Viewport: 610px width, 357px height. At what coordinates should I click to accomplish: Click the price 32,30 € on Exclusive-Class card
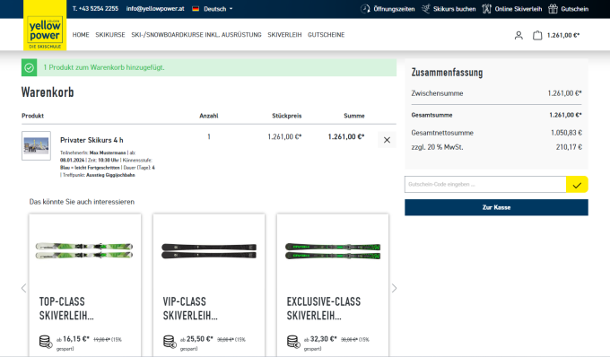[x=323, y=339]
